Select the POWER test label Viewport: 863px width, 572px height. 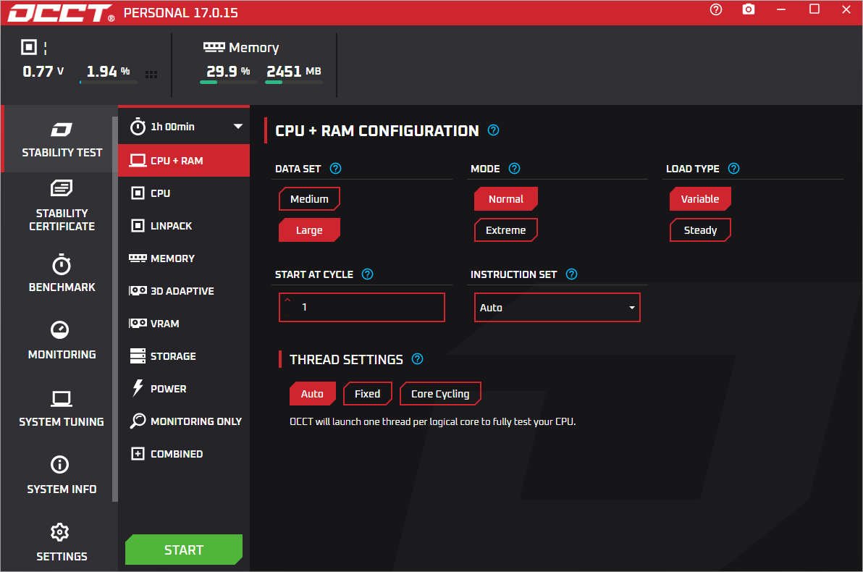click(169, 389)
